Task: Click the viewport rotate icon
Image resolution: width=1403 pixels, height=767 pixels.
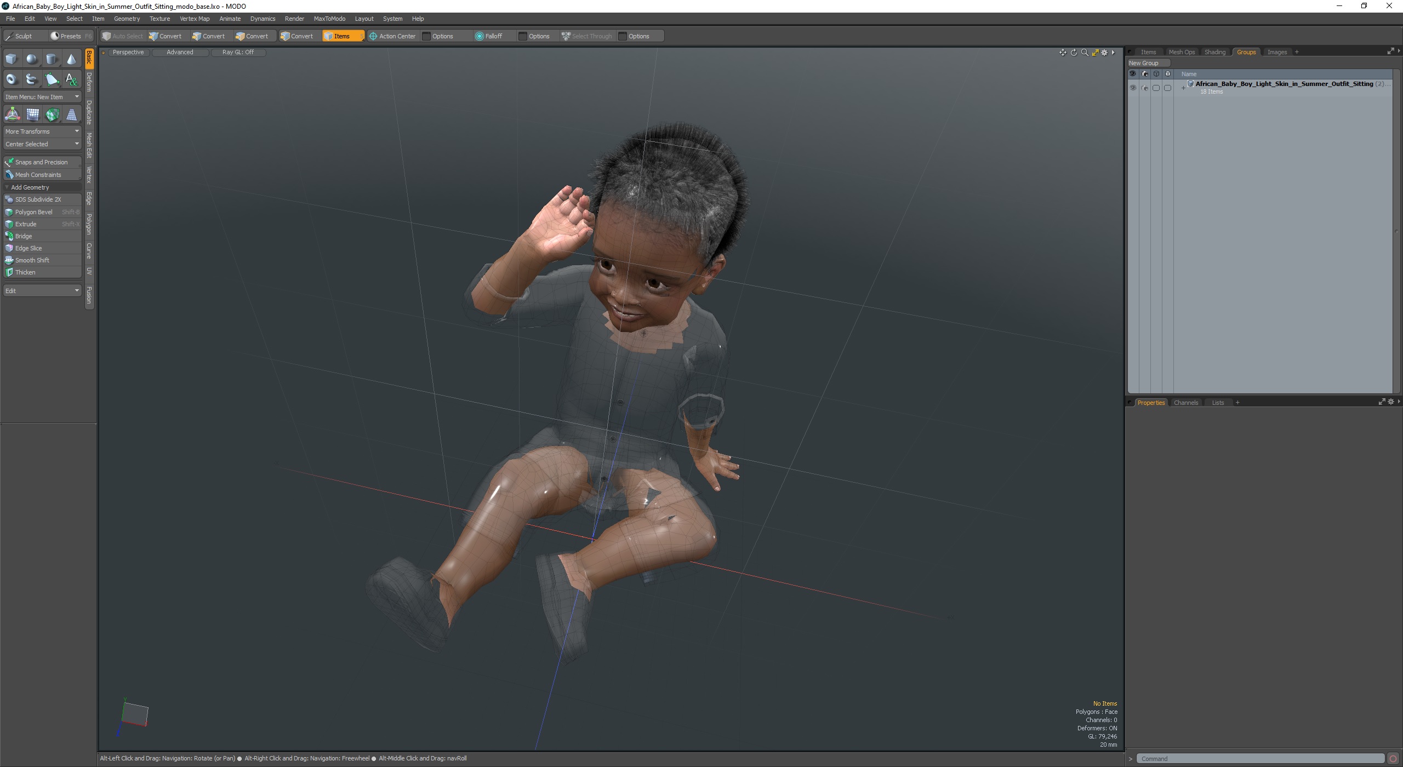Action: 1074,53
